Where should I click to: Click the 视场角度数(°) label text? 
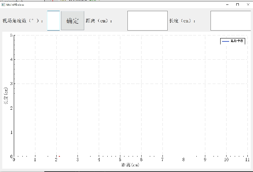[23, 21]
